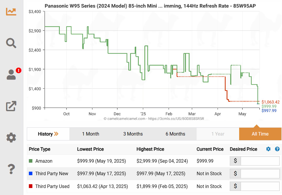Select the 3 Months range tab
This screenshot has width=282, height=195.
click(x=133, y=134)
